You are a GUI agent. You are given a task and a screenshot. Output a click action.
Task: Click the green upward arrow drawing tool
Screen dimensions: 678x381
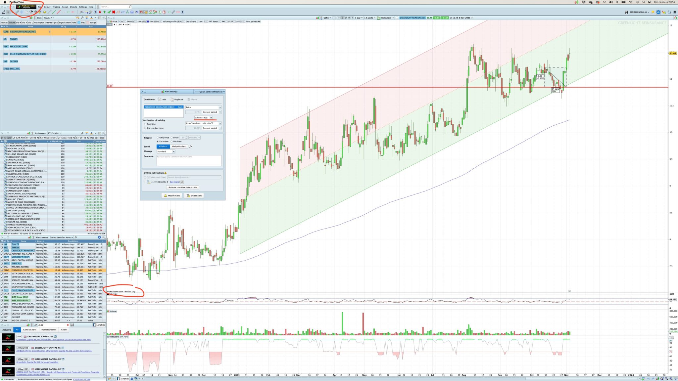coord(104,12)
